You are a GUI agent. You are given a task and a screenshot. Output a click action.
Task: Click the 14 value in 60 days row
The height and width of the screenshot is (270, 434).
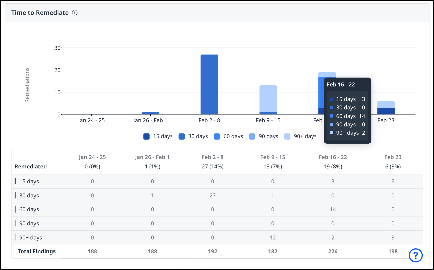[x=333, y=209]
